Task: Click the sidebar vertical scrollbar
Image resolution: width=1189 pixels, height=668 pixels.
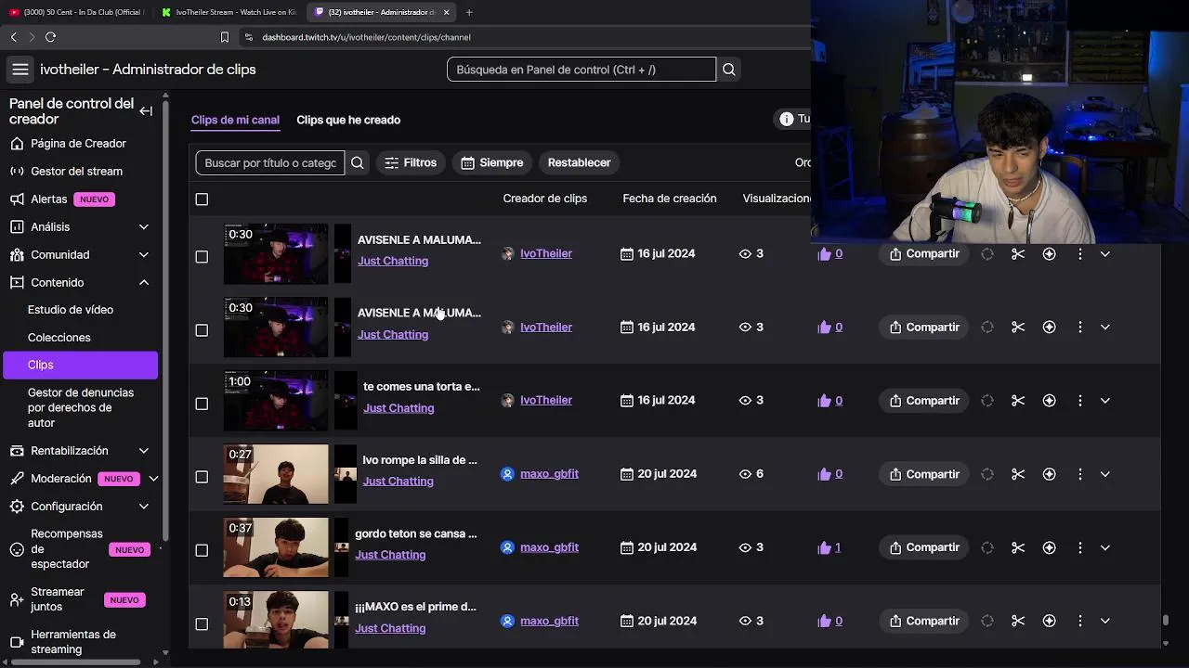Action: 165,320
